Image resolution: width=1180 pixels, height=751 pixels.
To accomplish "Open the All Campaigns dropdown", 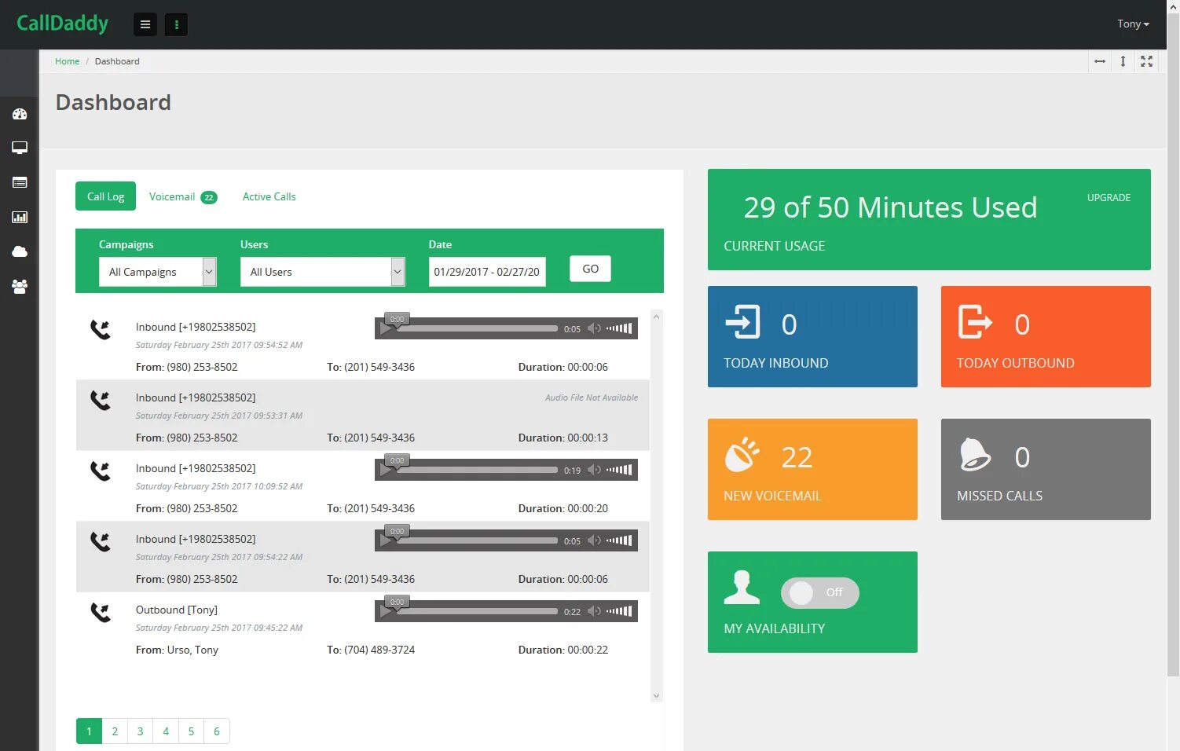I will click(158, 272).
